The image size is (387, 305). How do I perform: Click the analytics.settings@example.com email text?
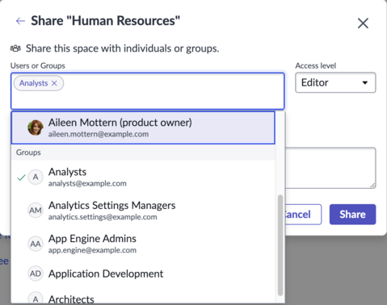(103, 217)
